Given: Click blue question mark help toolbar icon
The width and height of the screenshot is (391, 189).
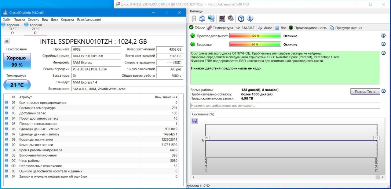Looking at the screenshot, I should pos(241,19).
